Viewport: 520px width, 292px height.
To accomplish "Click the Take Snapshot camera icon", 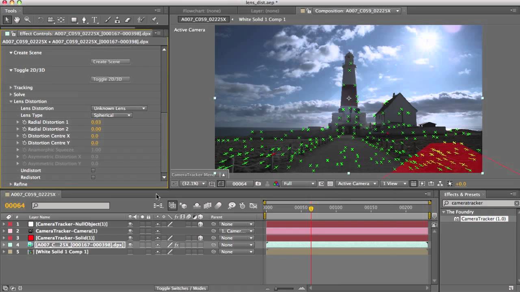I will pos(258,184).
